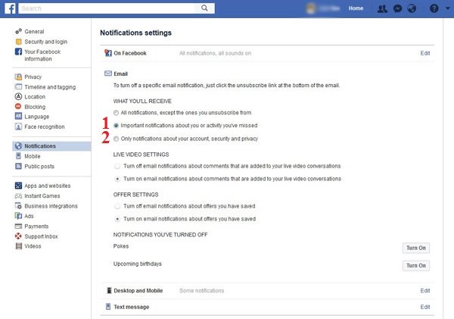Turn On Upcoming birthdays notifications
The height and width of the screenshot is (319, 454).
[416, 266]
